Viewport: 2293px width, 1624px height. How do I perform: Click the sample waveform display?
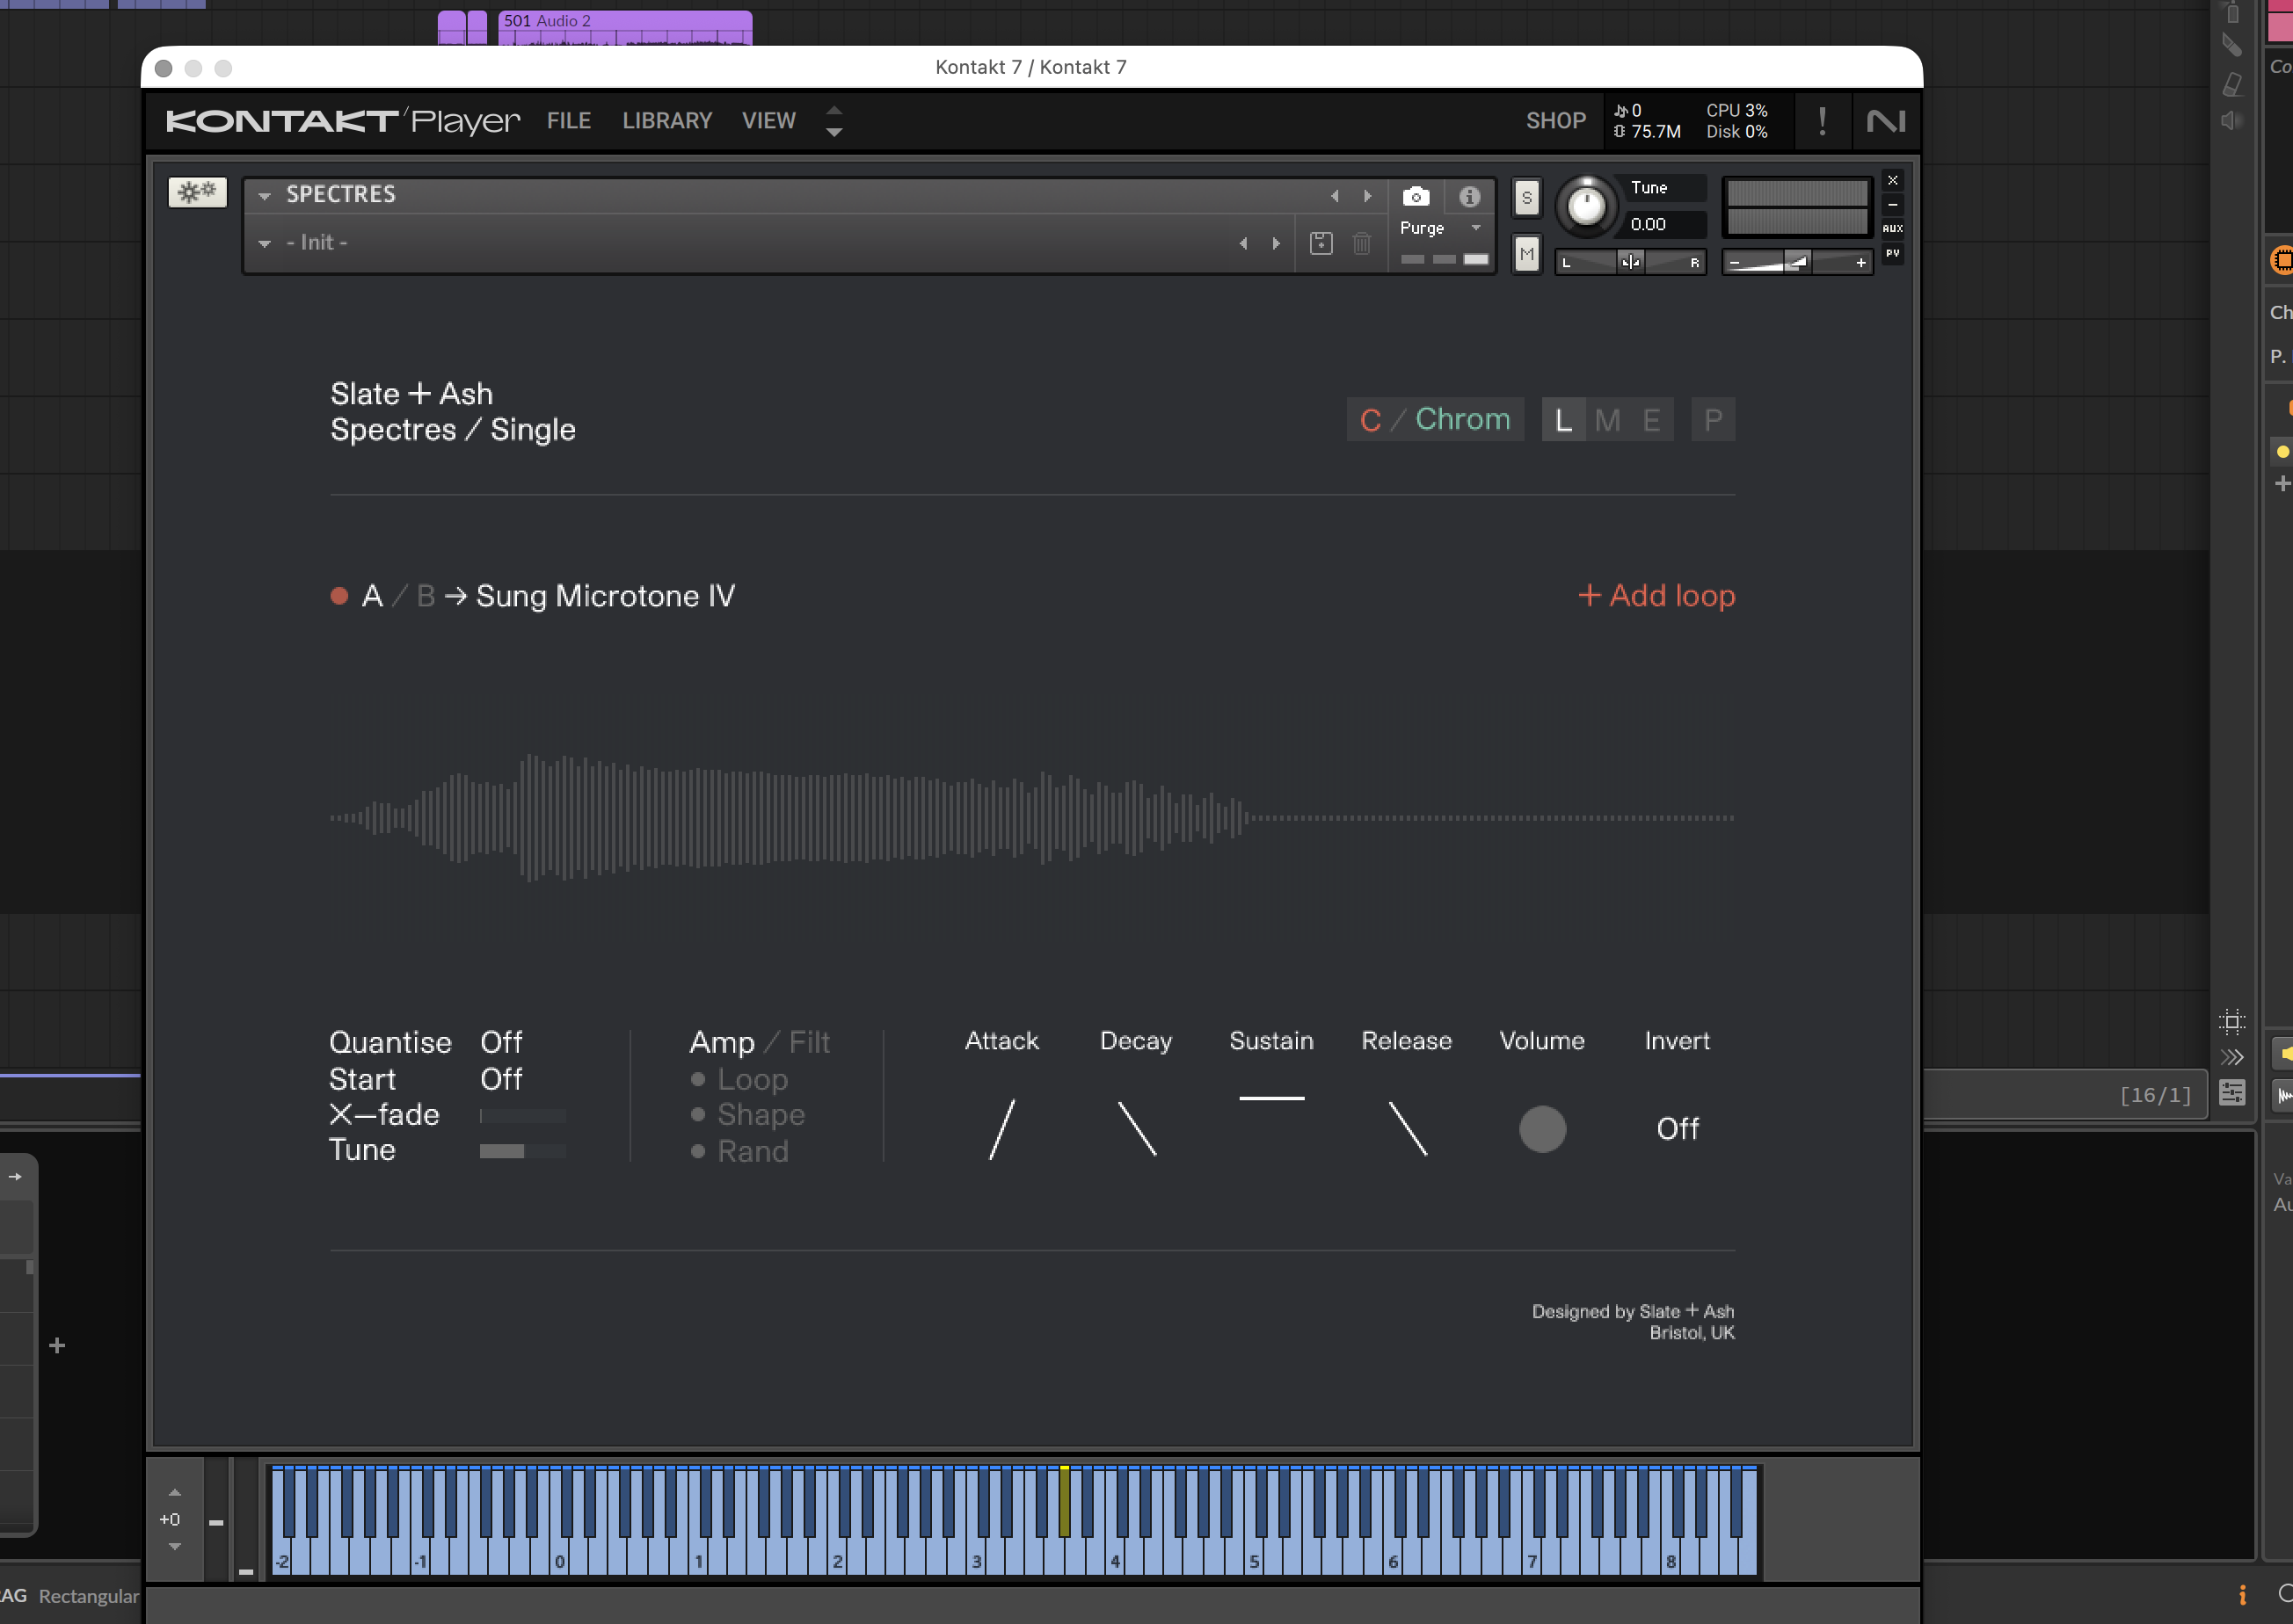[1032, 818]
